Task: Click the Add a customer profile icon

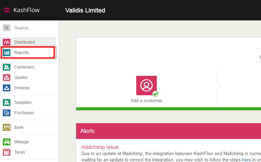Action: [x=146, y=85]
